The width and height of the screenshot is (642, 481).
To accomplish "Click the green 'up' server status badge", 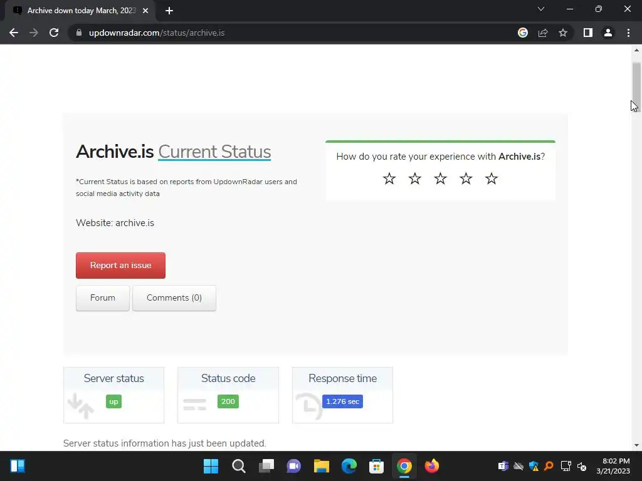I will coord(113,401).
